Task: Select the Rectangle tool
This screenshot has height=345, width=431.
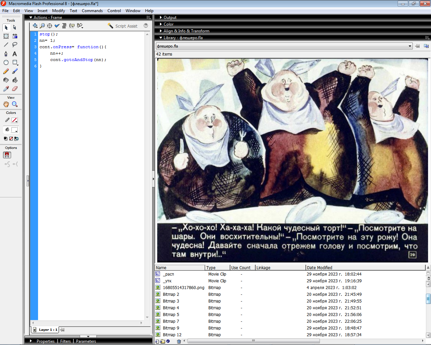Action: tap(15, 62)
